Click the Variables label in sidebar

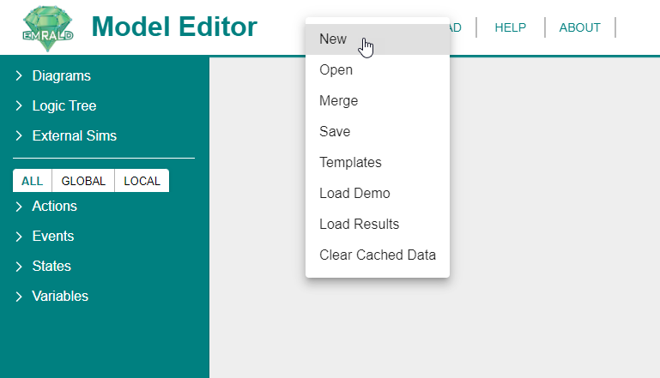(60, 296)
